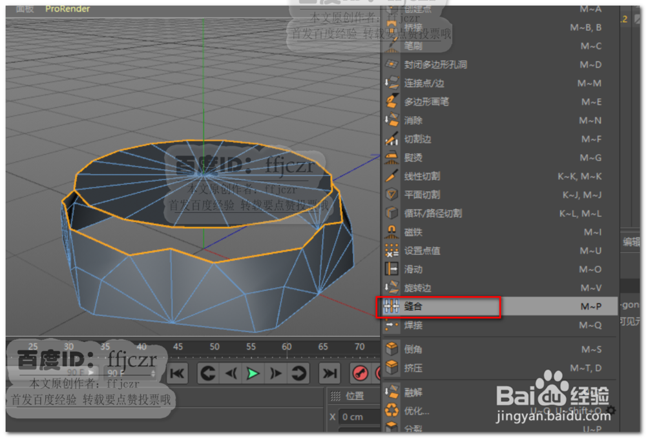Go to start of timeline

pos(178,373)
